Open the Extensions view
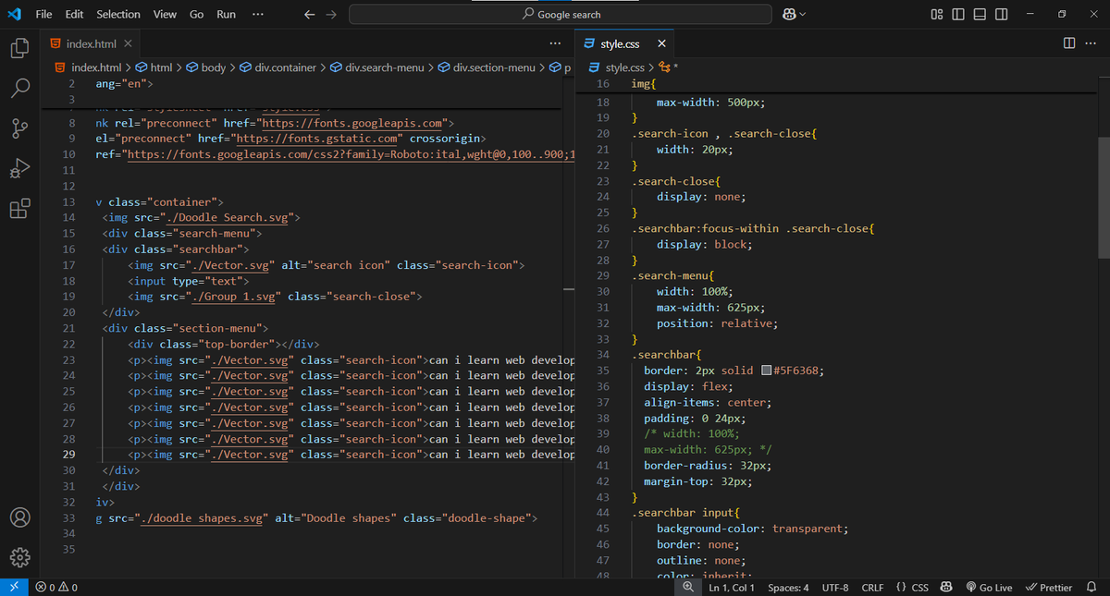 tap(20, 209)
